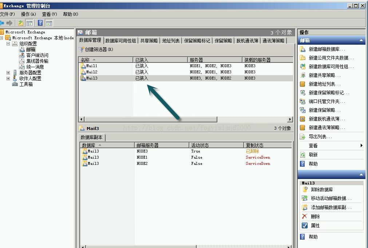Open the 文件(F) menu
Image resolution: width=368 pixels, height=248 pixels.
click(x=8, y=14)
